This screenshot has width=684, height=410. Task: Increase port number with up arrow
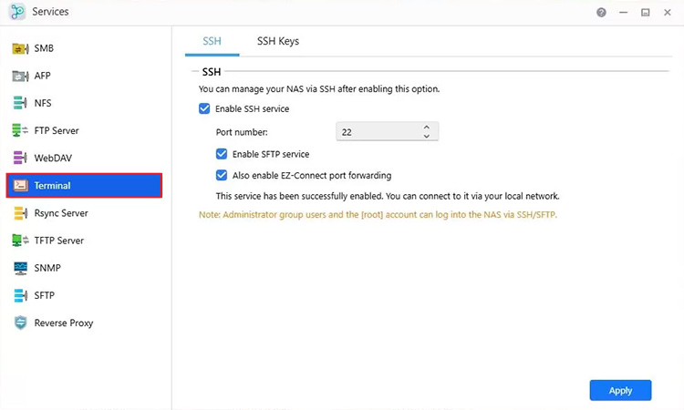click(426, 128)
